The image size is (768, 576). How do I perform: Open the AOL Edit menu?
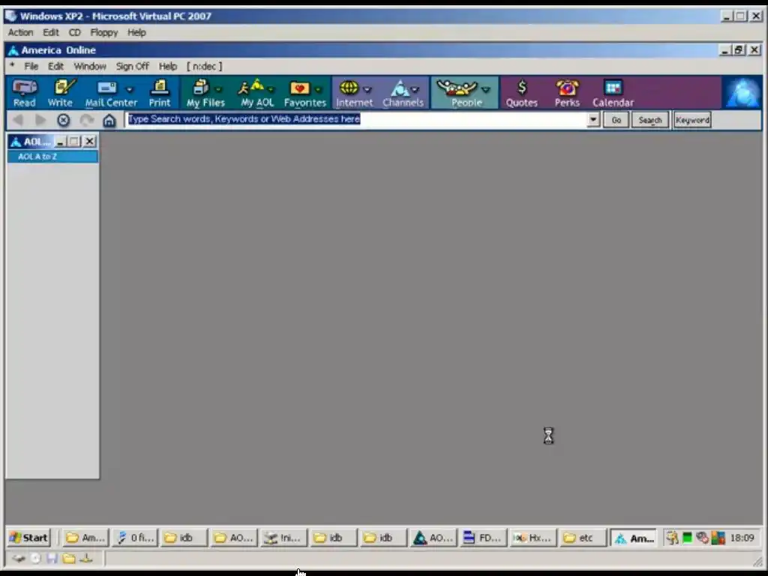(55, 66)
